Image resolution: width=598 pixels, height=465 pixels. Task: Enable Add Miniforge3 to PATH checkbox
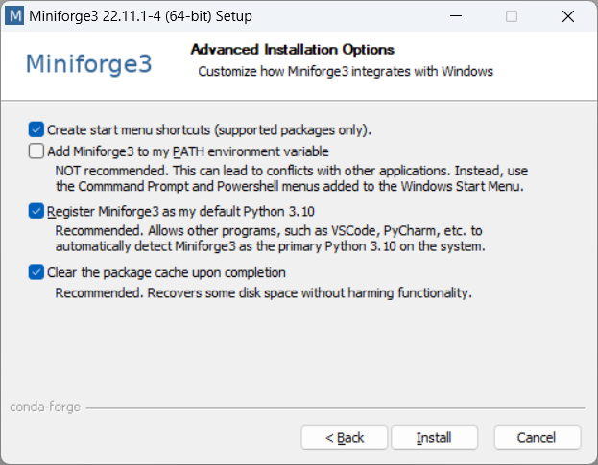(36, 151)
